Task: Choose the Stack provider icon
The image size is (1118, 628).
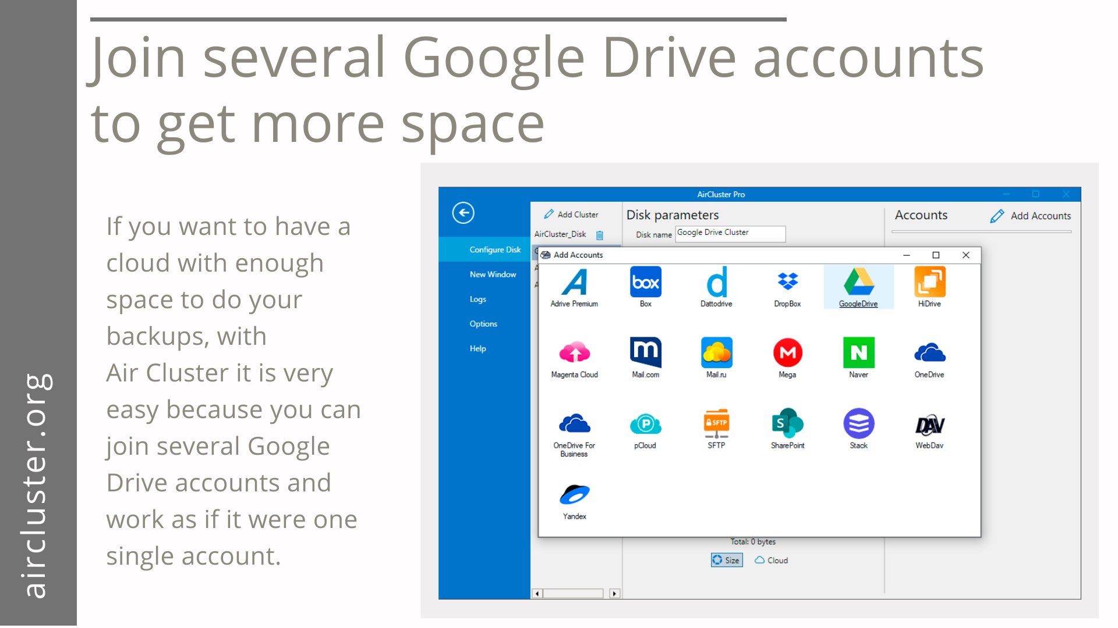Action: pyautogui.click(x=858, y=429)
